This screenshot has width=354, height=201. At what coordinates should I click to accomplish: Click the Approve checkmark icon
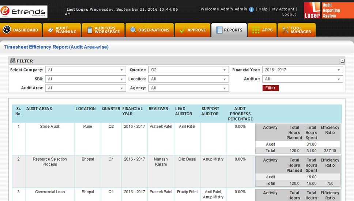click(x=182, y=30)
